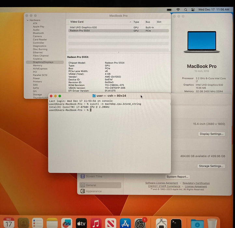Viewport: 235px width, 228px height.
Task: Select ATA in System Information sidebar
Action: pos(35,23)
